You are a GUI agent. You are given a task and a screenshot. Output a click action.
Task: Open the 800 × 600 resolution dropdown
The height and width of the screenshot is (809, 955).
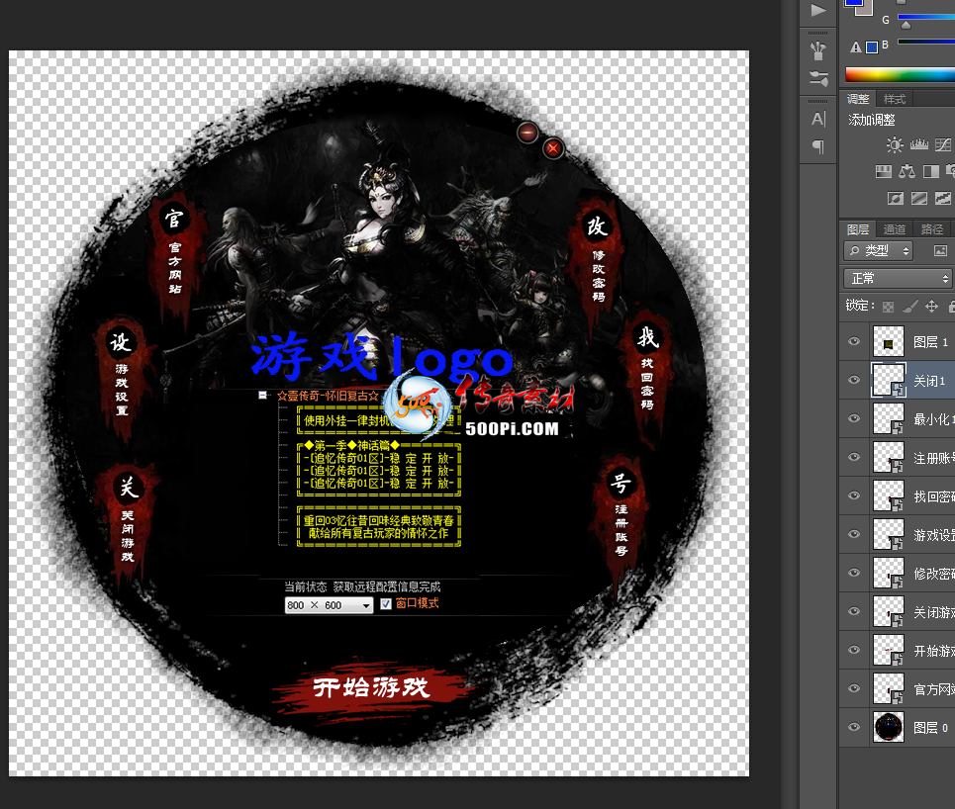click(329, 605)
